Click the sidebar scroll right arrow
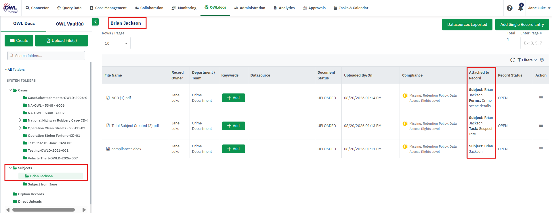 pos(84,210)
